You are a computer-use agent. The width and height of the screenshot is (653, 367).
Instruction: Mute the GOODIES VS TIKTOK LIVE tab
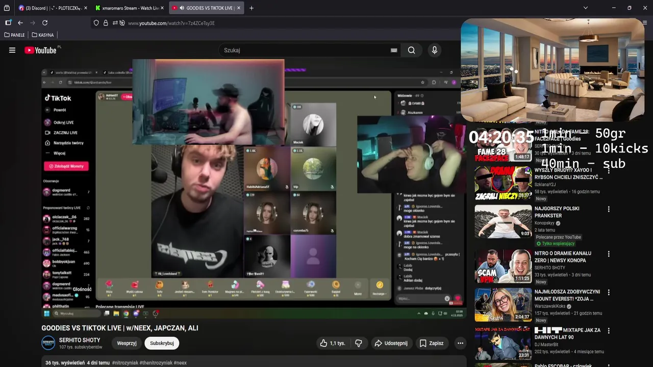pyautogui.click(x=182, y=8)
